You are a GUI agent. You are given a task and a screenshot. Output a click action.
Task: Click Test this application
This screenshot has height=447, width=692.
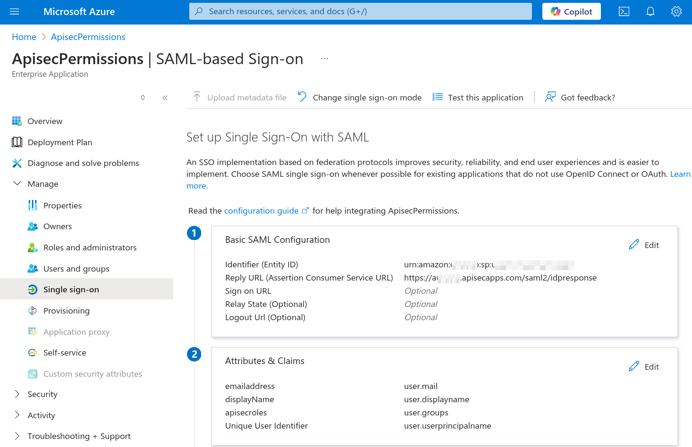[478, 97]
